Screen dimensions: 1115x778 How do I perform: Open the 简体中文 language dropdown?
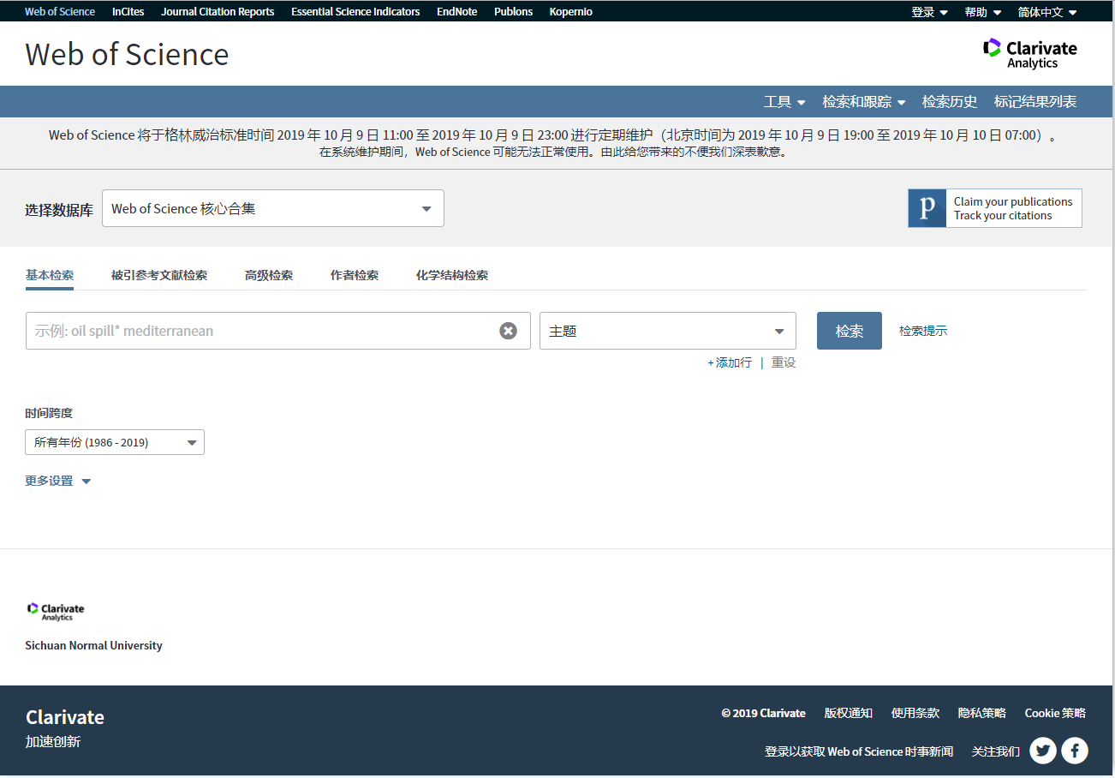coord(1047,12)
